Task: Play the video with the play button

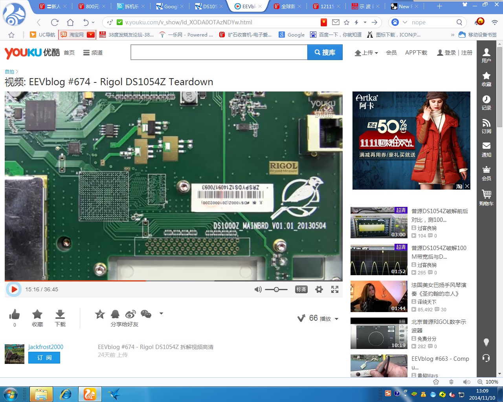Action: [14, 289]
